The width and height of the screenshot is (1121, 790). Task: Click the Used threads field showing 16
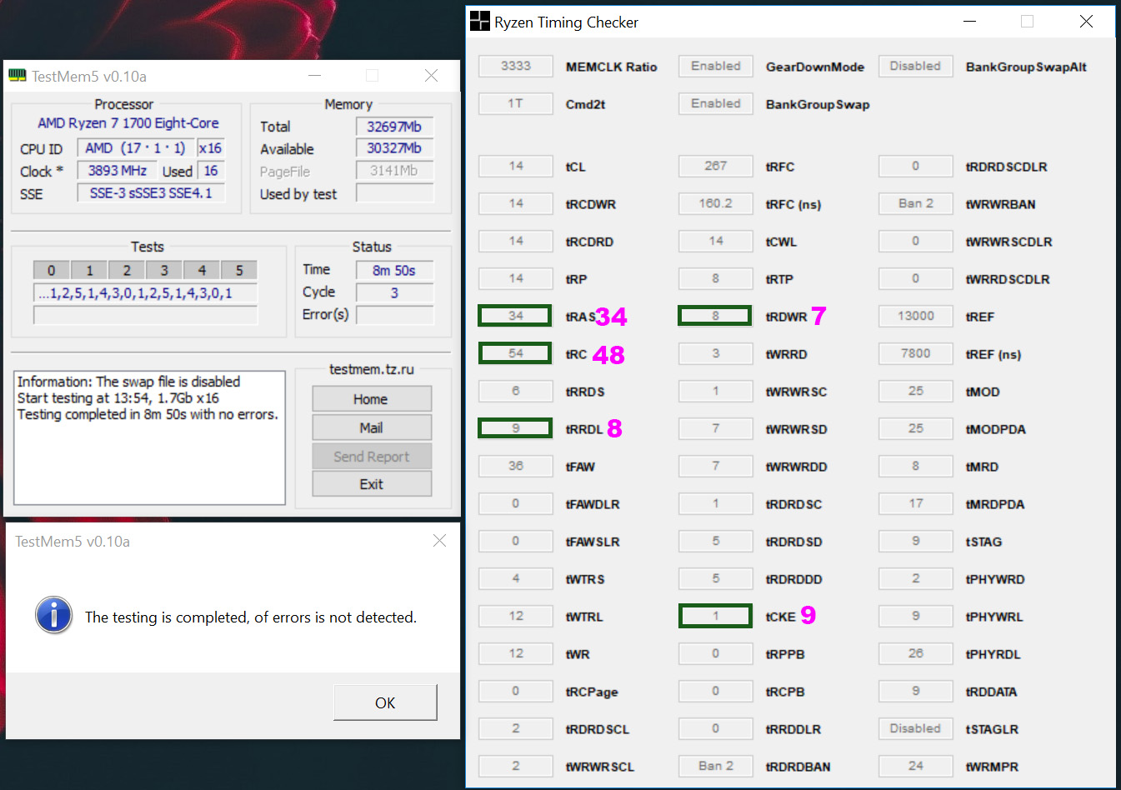coord(211,171)
